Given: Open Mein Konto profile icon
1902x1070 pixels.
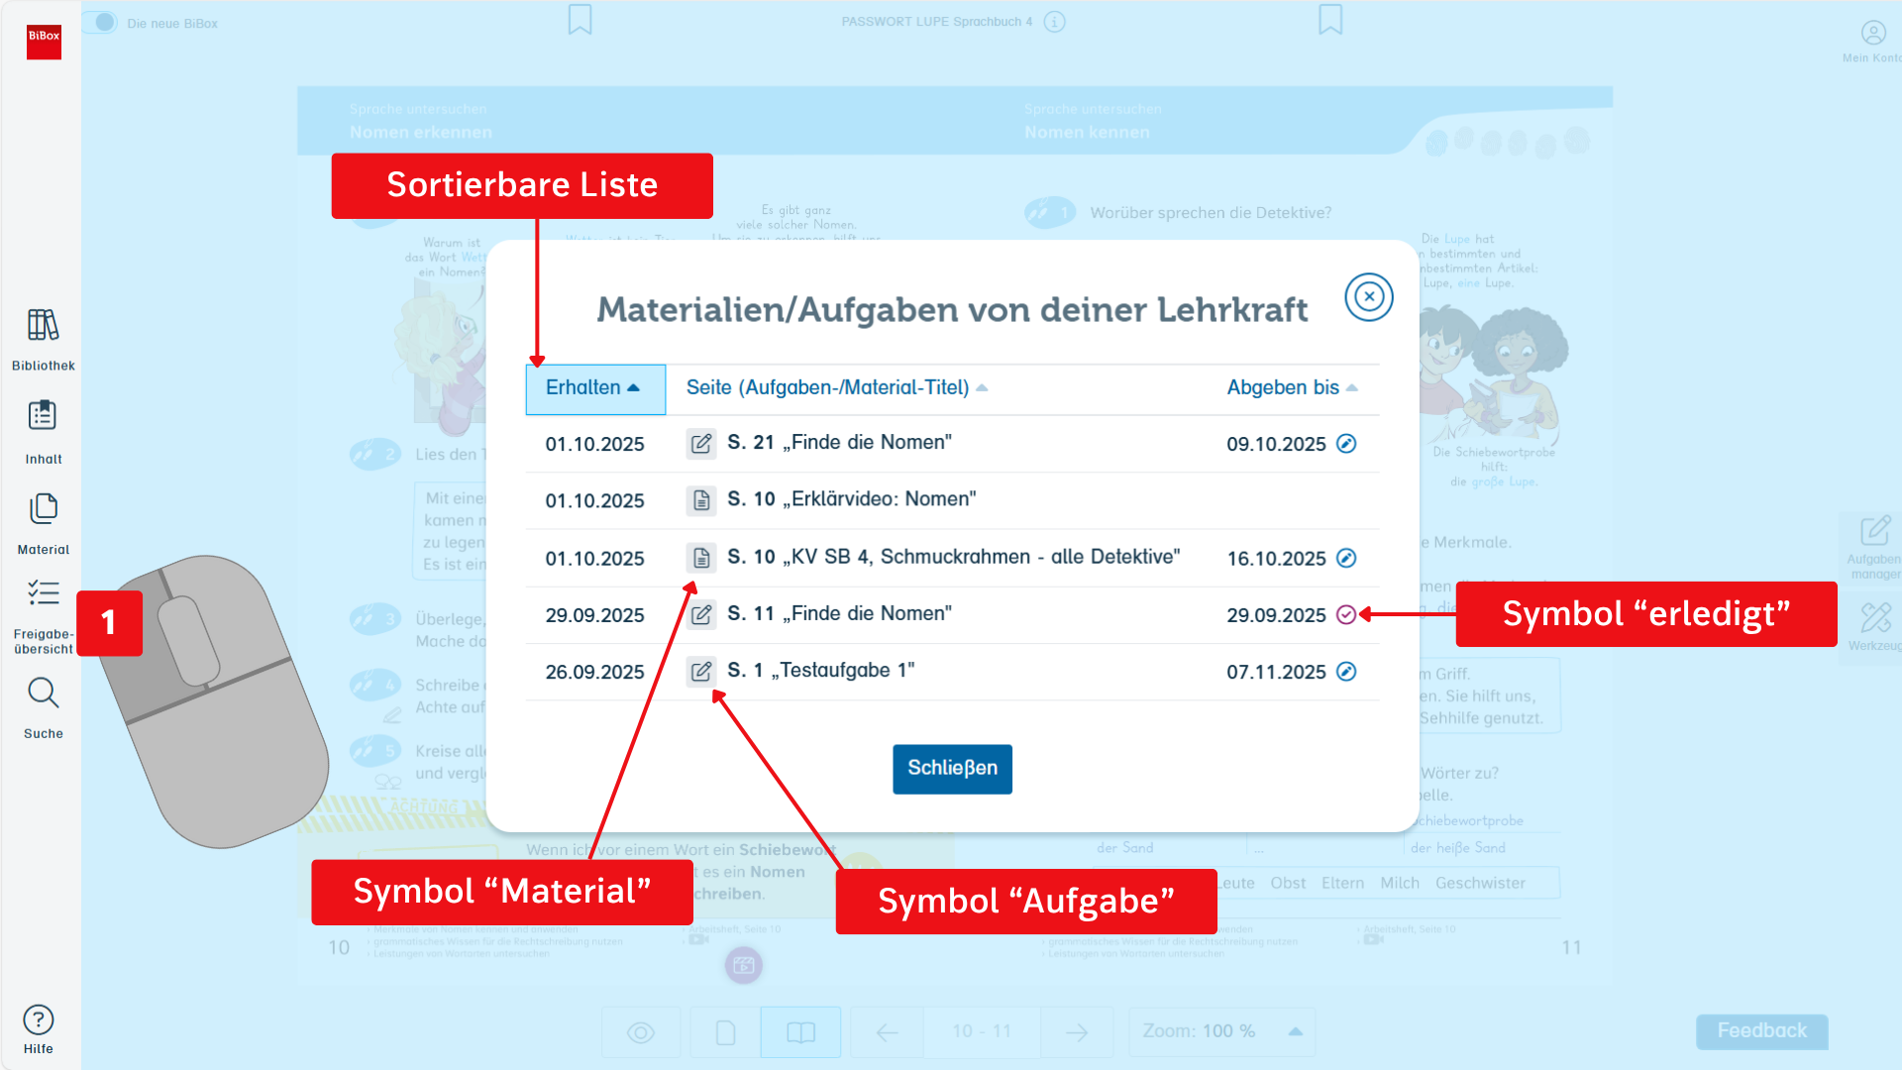Looking at the screenshot, I should pos(1872,33).
